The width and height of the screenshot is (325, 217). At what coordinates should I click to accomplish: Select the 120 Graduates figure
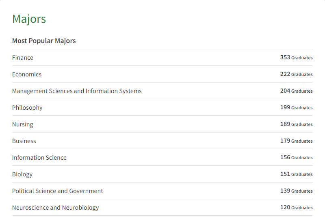[296, 208]
